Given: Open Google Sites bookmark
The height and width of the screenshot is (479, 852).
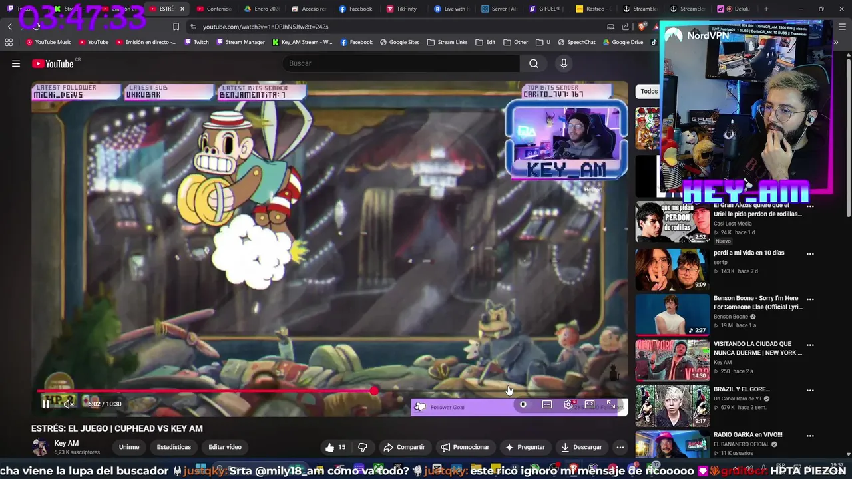Looking at the screenshot, I should click(399, 42).
